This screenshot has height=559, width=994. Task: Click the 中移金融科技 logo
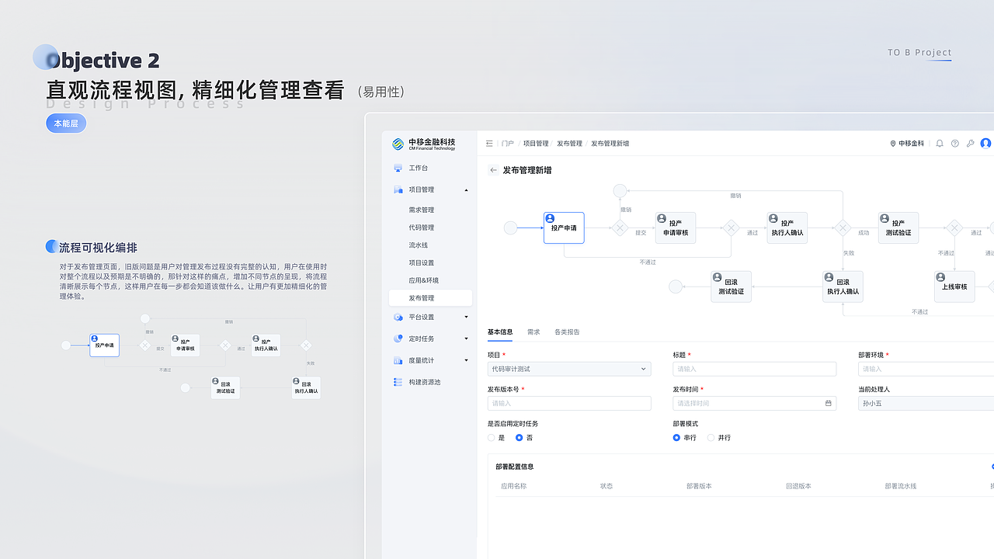pyautogui.click(x=424, y=144)
